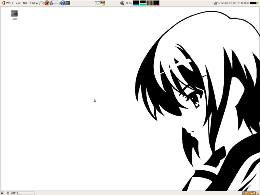The image size is (260, 195).
Task: Click the network signal strength icon
Action: [215, 3]
